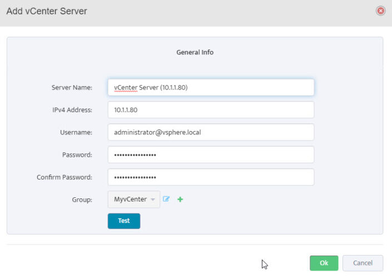
Task: Click the arrow on the Group combo box
Action: (153, 199)
